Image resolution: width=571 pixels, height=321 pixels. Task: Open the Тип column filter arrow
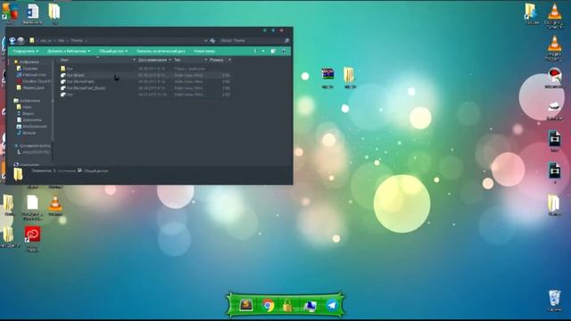point(206,60)
